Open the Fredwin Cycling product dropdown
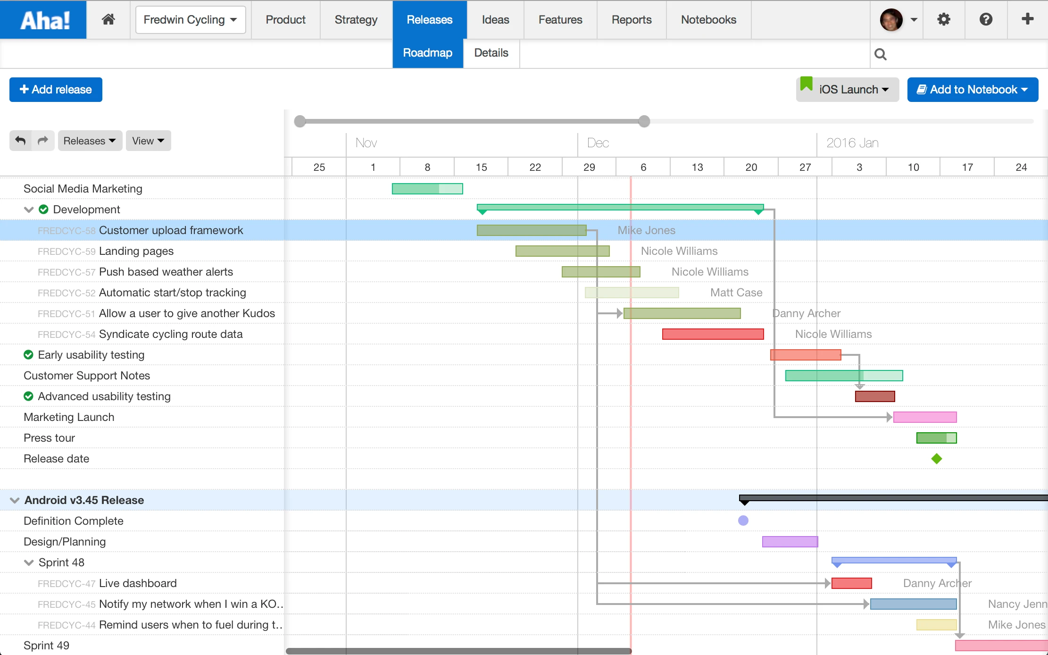Screen dimensions: 1048x655 (x=190, y=20)
